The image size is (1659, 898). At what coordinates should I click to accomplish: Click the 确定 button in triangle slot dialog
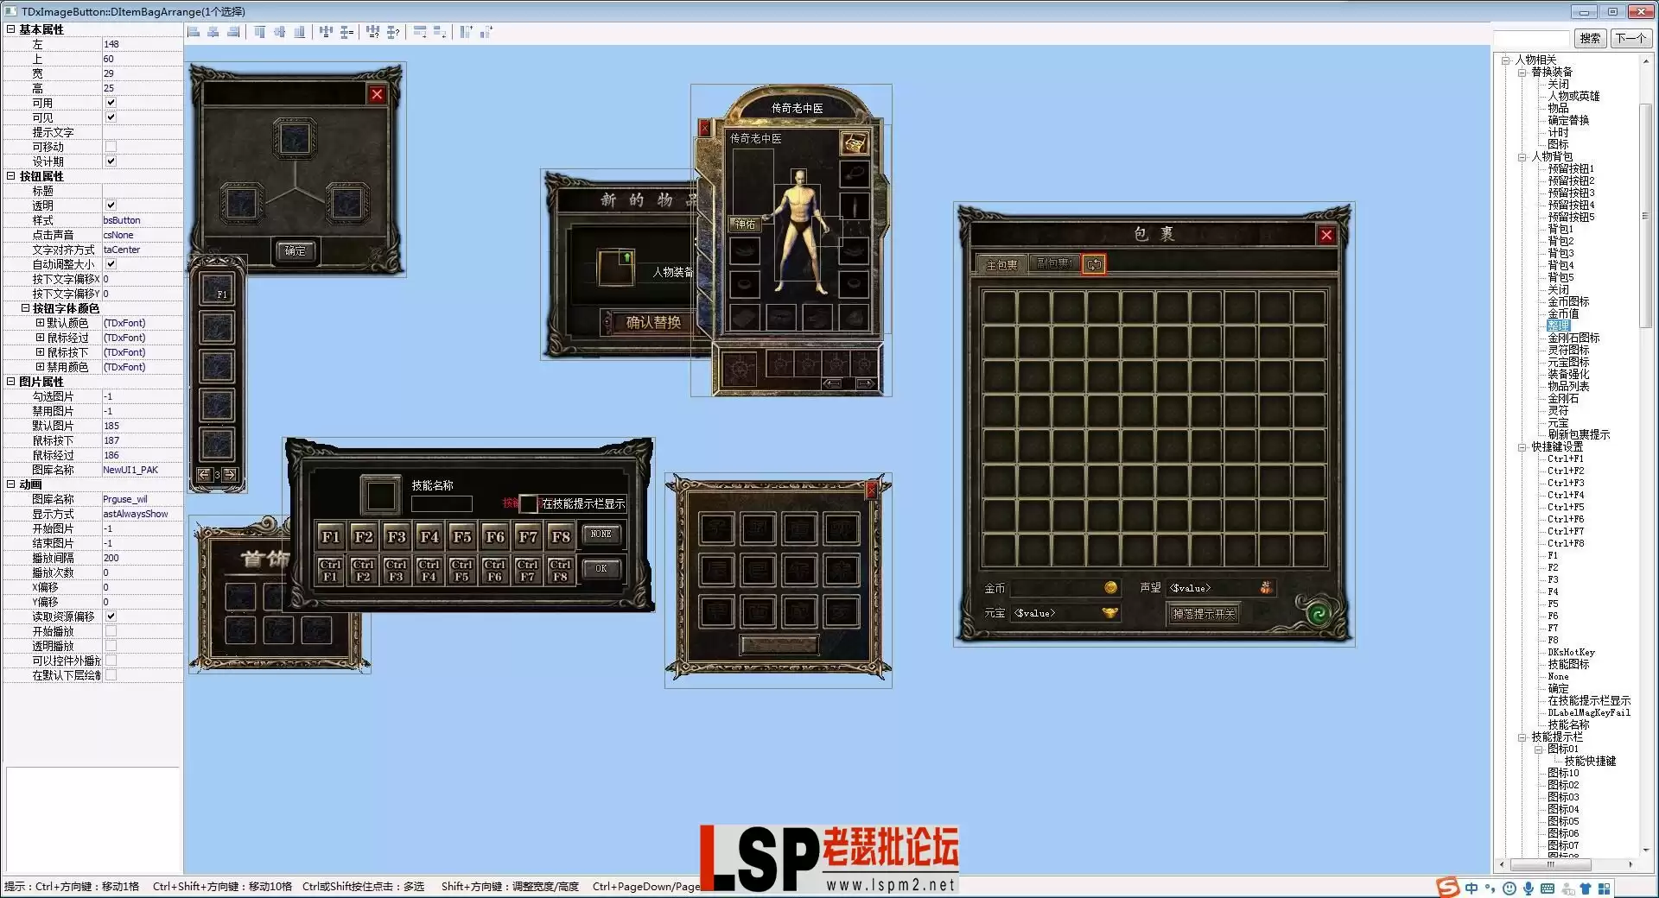pos(295,251)
